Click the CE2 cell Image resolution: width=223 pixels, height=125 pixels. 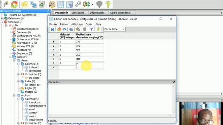coord(90,55)
